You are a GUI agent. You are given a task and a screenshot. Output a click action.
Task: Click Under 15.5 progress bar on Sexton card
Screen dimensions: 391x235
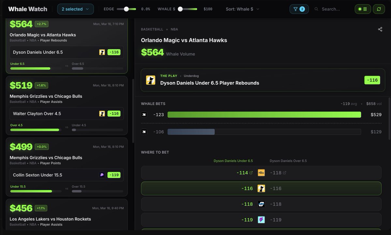tap(36, 191)
